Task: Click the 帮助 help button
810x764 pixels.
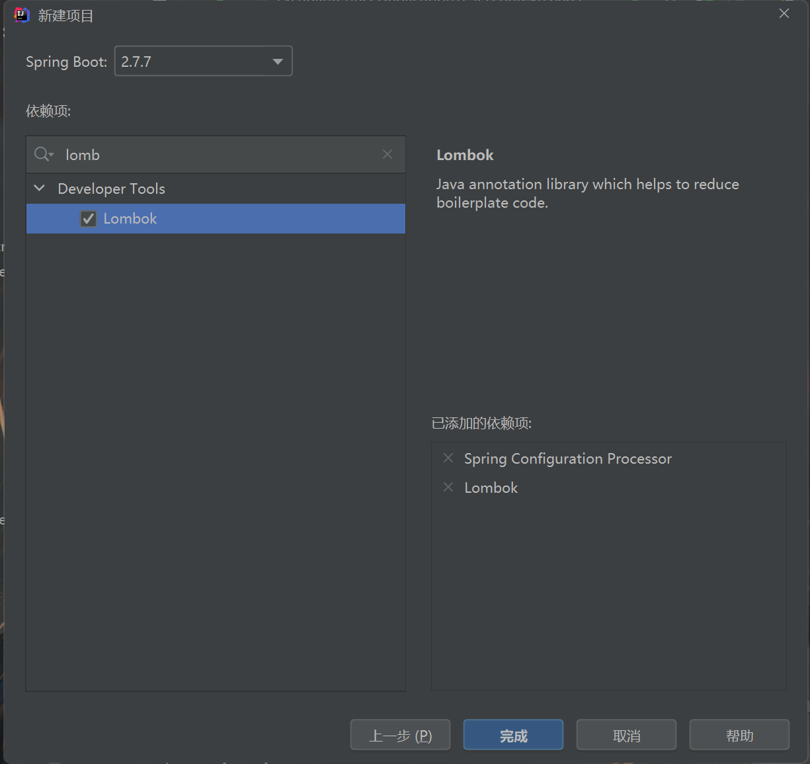Action: [739, 735]
